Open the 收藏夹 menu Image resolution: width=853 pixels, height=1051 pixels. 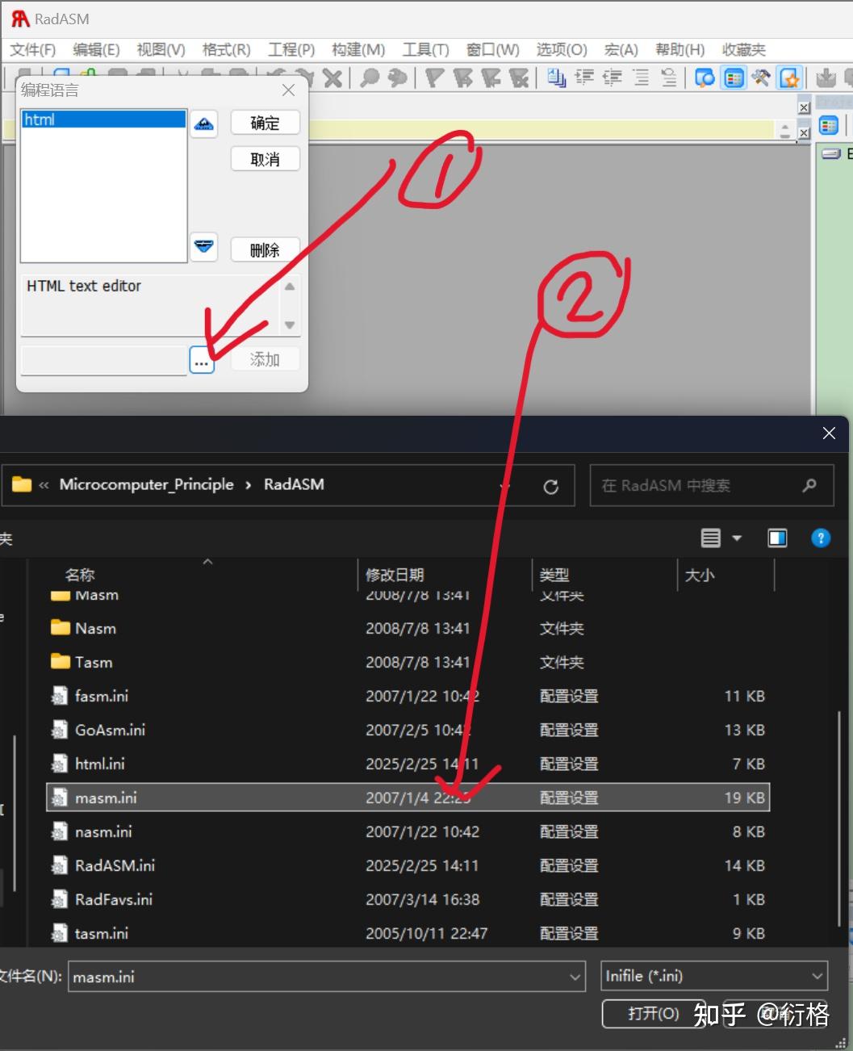743,50
